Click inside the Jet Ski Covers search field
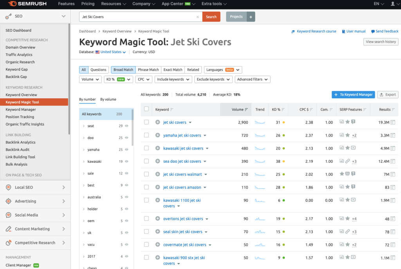This screenshot has width=401, height=269. (137, 17)
